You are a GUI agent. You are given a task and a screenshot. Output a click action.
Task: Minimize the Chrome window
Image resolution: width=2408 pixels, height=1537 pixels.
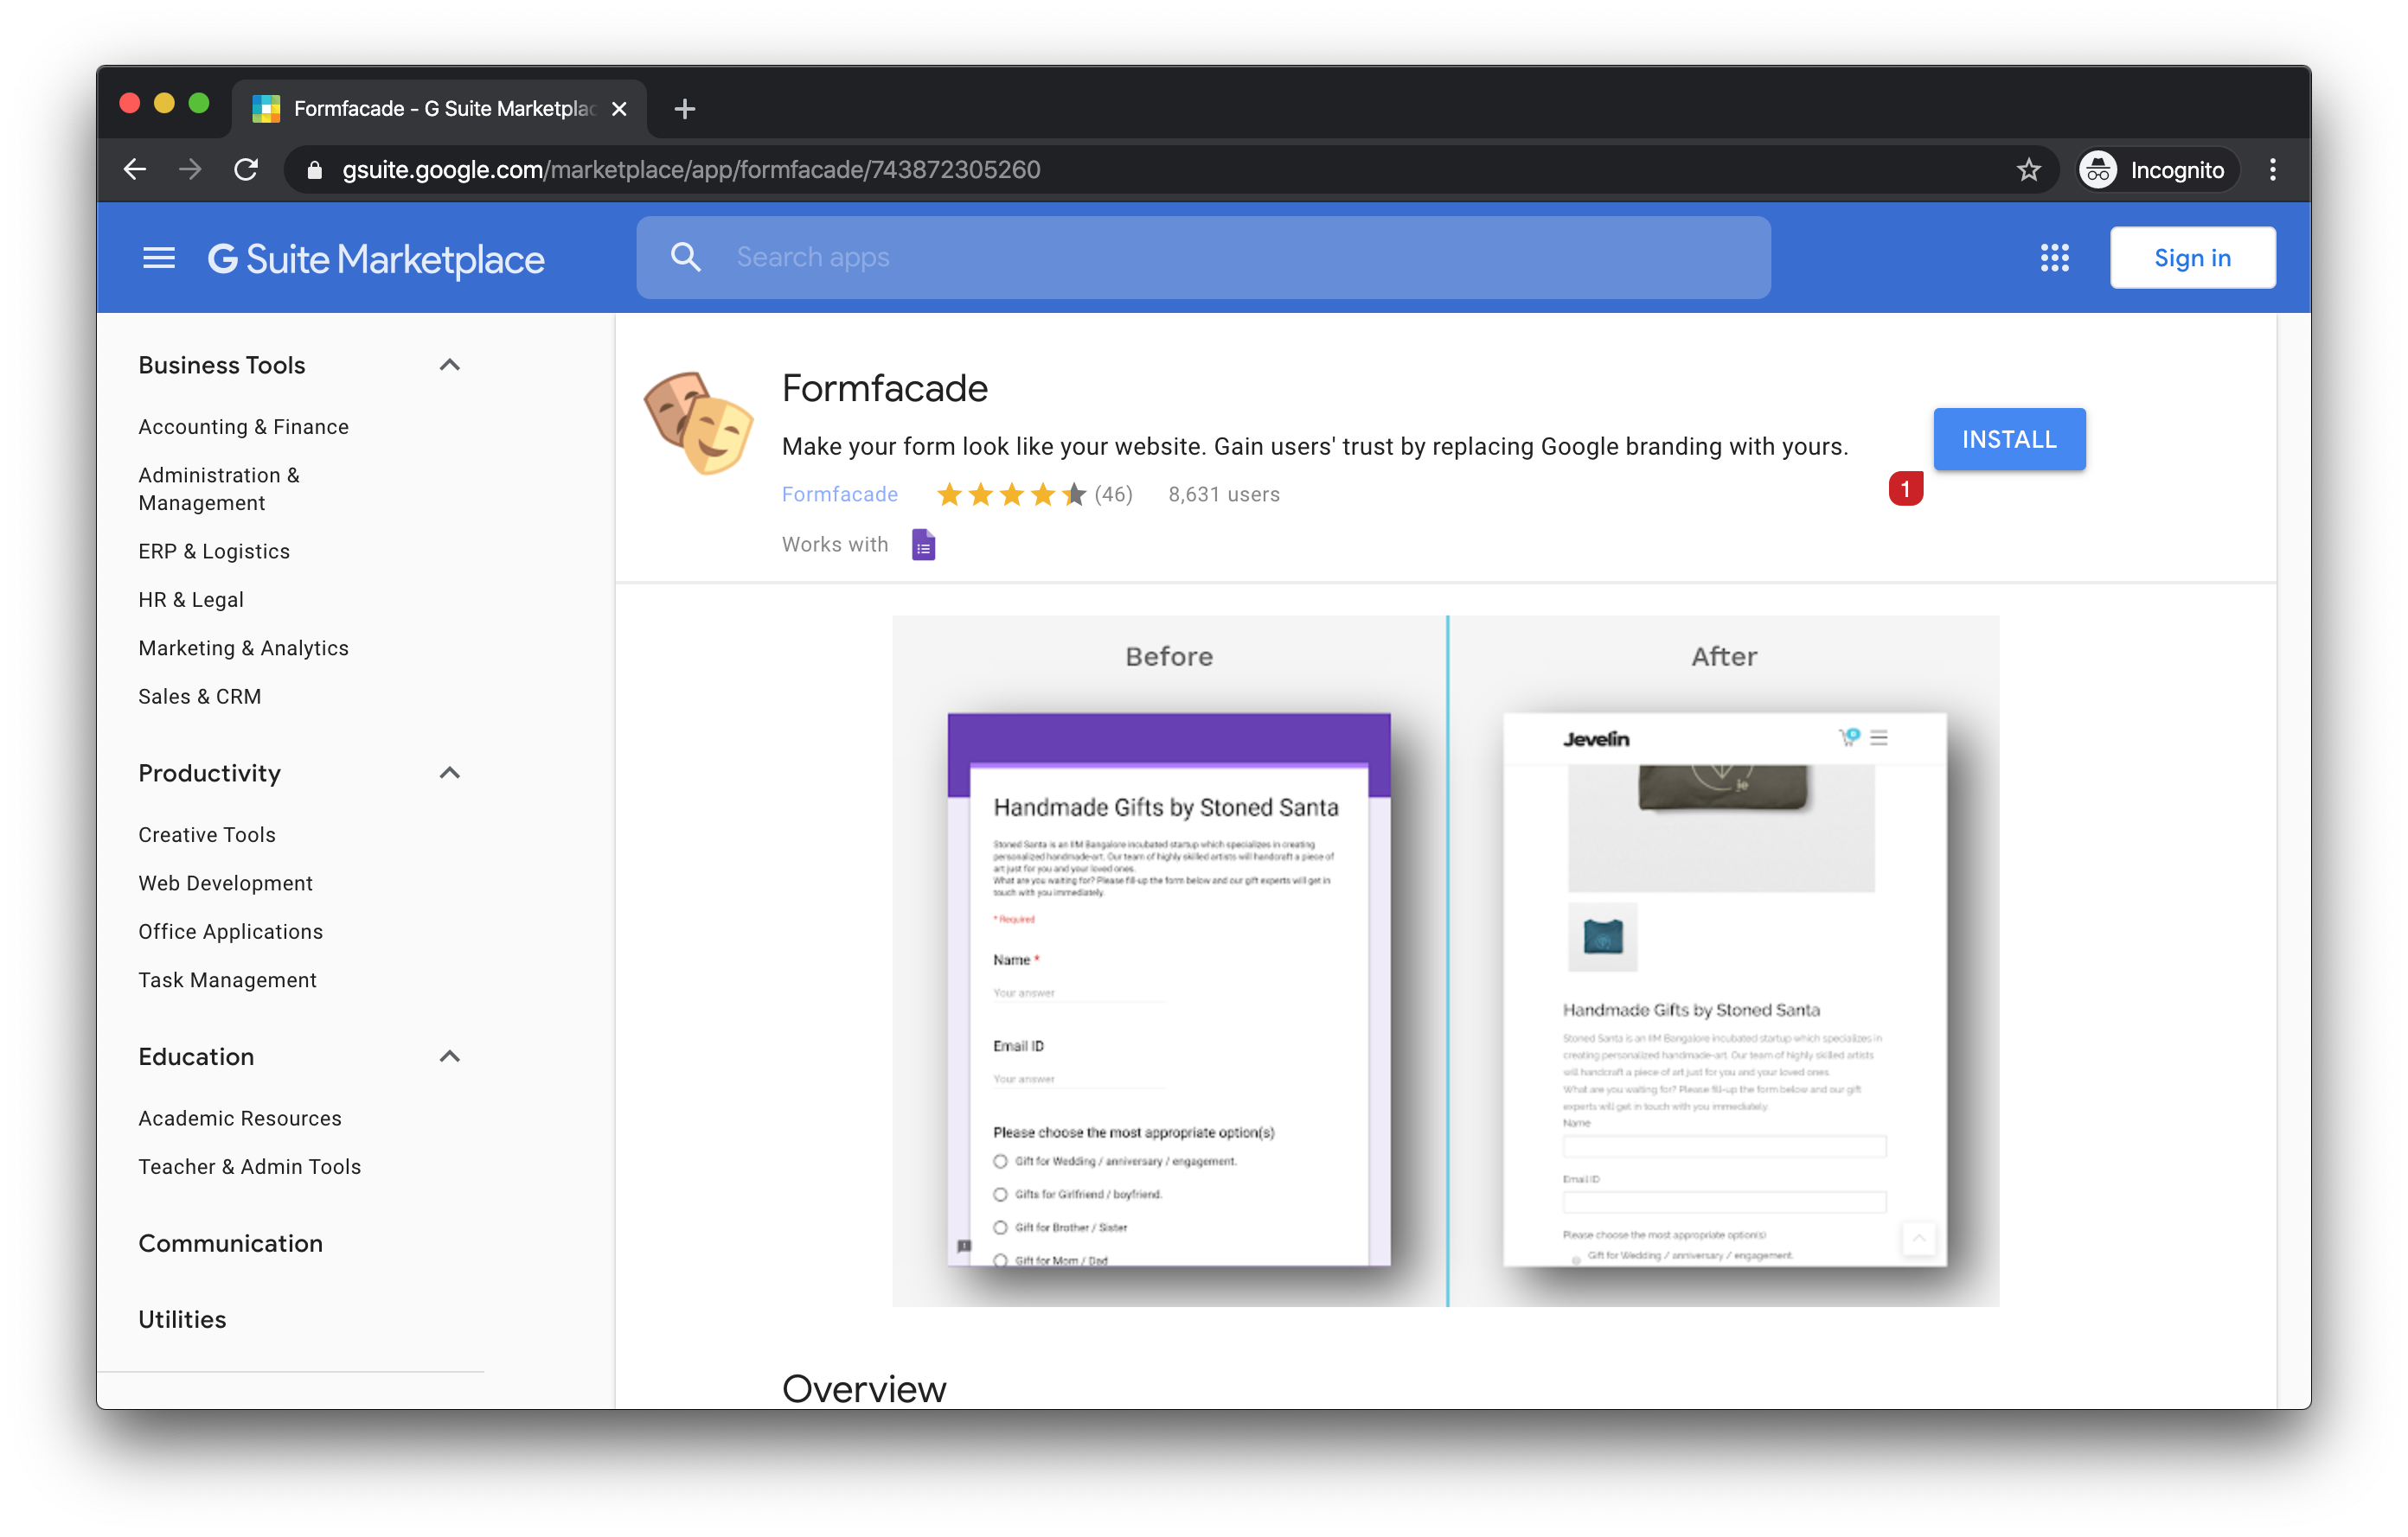point(164,103)
